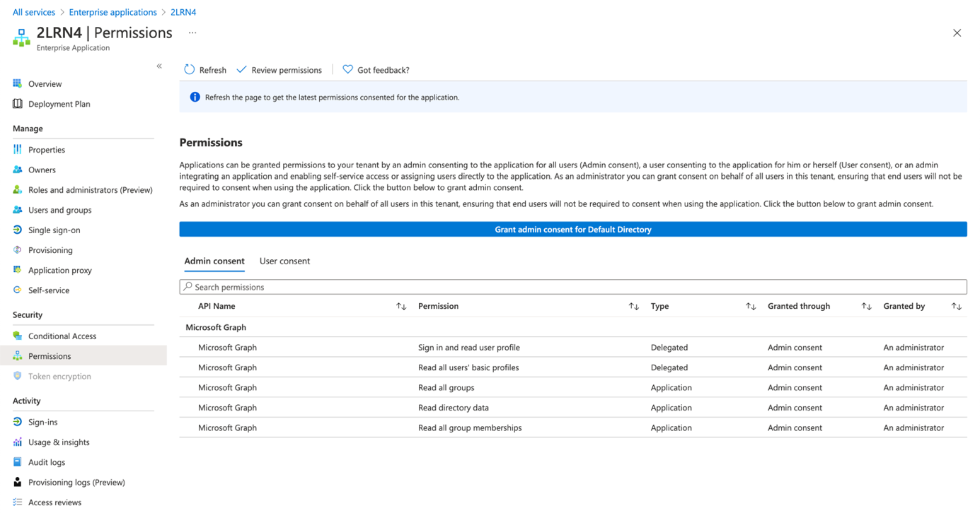Click the Token encryption shield icon
This screenshot has width=980, height=513.
(x=18, y=376)
